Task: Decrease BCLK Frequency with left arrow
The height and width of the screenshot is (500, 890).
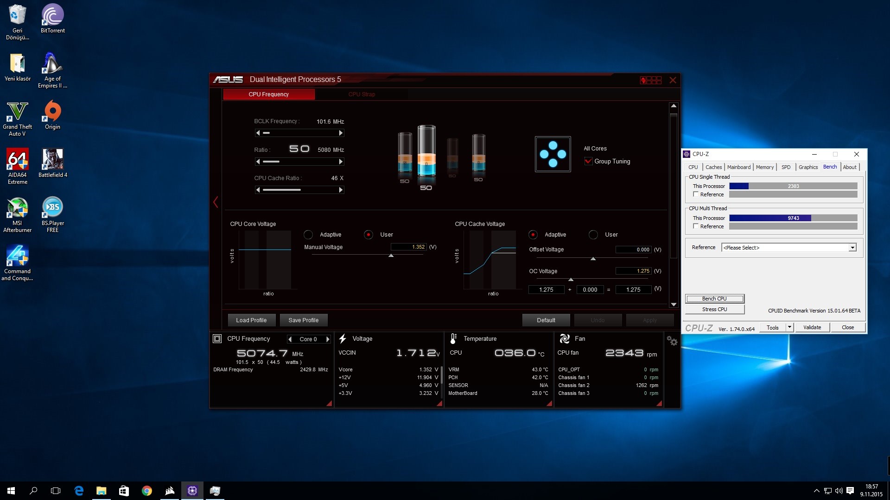Action: tap(258, 133)
